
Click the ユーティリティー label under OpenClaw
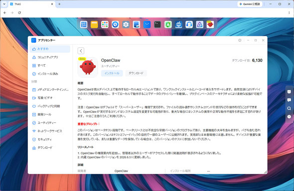[x=110, y=66]
